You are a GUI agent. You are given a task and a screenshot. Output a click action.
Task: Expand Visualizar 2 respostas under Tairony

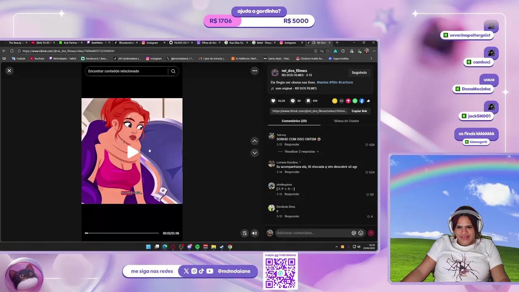(301, 152)
